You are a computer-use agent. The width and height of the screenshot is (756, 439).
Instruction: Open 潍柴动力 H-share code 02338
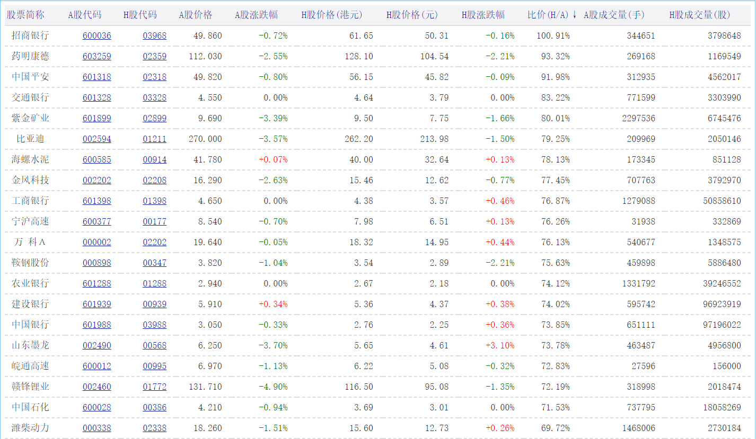point(155,428)
